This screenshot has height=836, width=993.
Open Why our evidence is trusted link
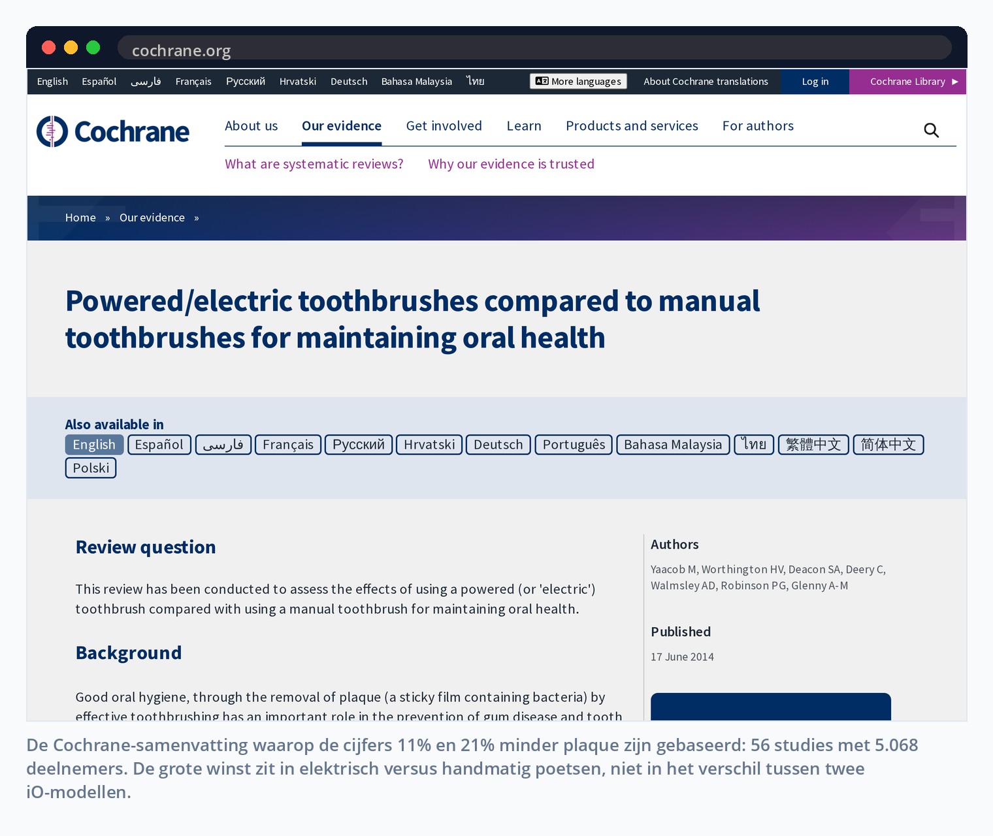(x=511, y=164)
